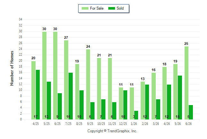Click the 6/26 Sold bar showing 5

(191, 112)
